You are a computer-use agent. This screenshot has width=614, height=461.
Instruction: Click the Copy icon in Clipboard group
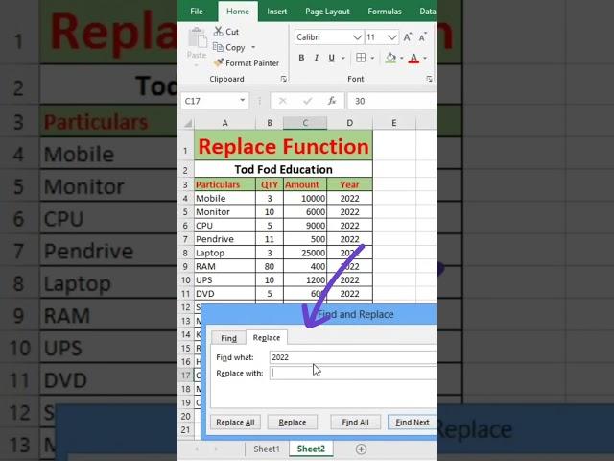point(218,47)
